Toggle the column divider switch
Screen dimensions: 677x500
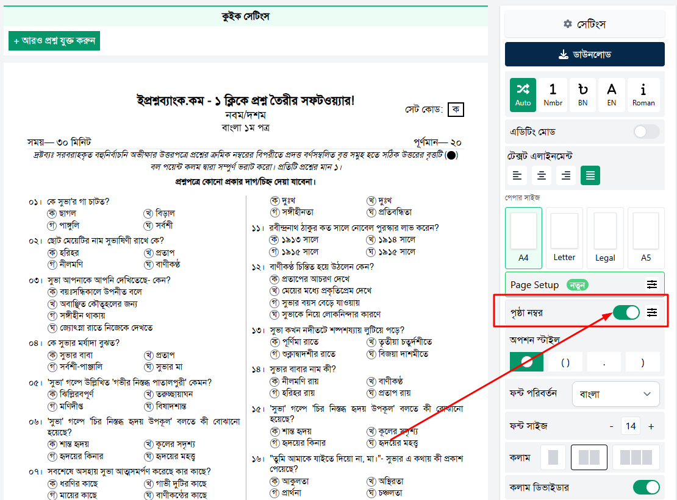tap(647, 487)
